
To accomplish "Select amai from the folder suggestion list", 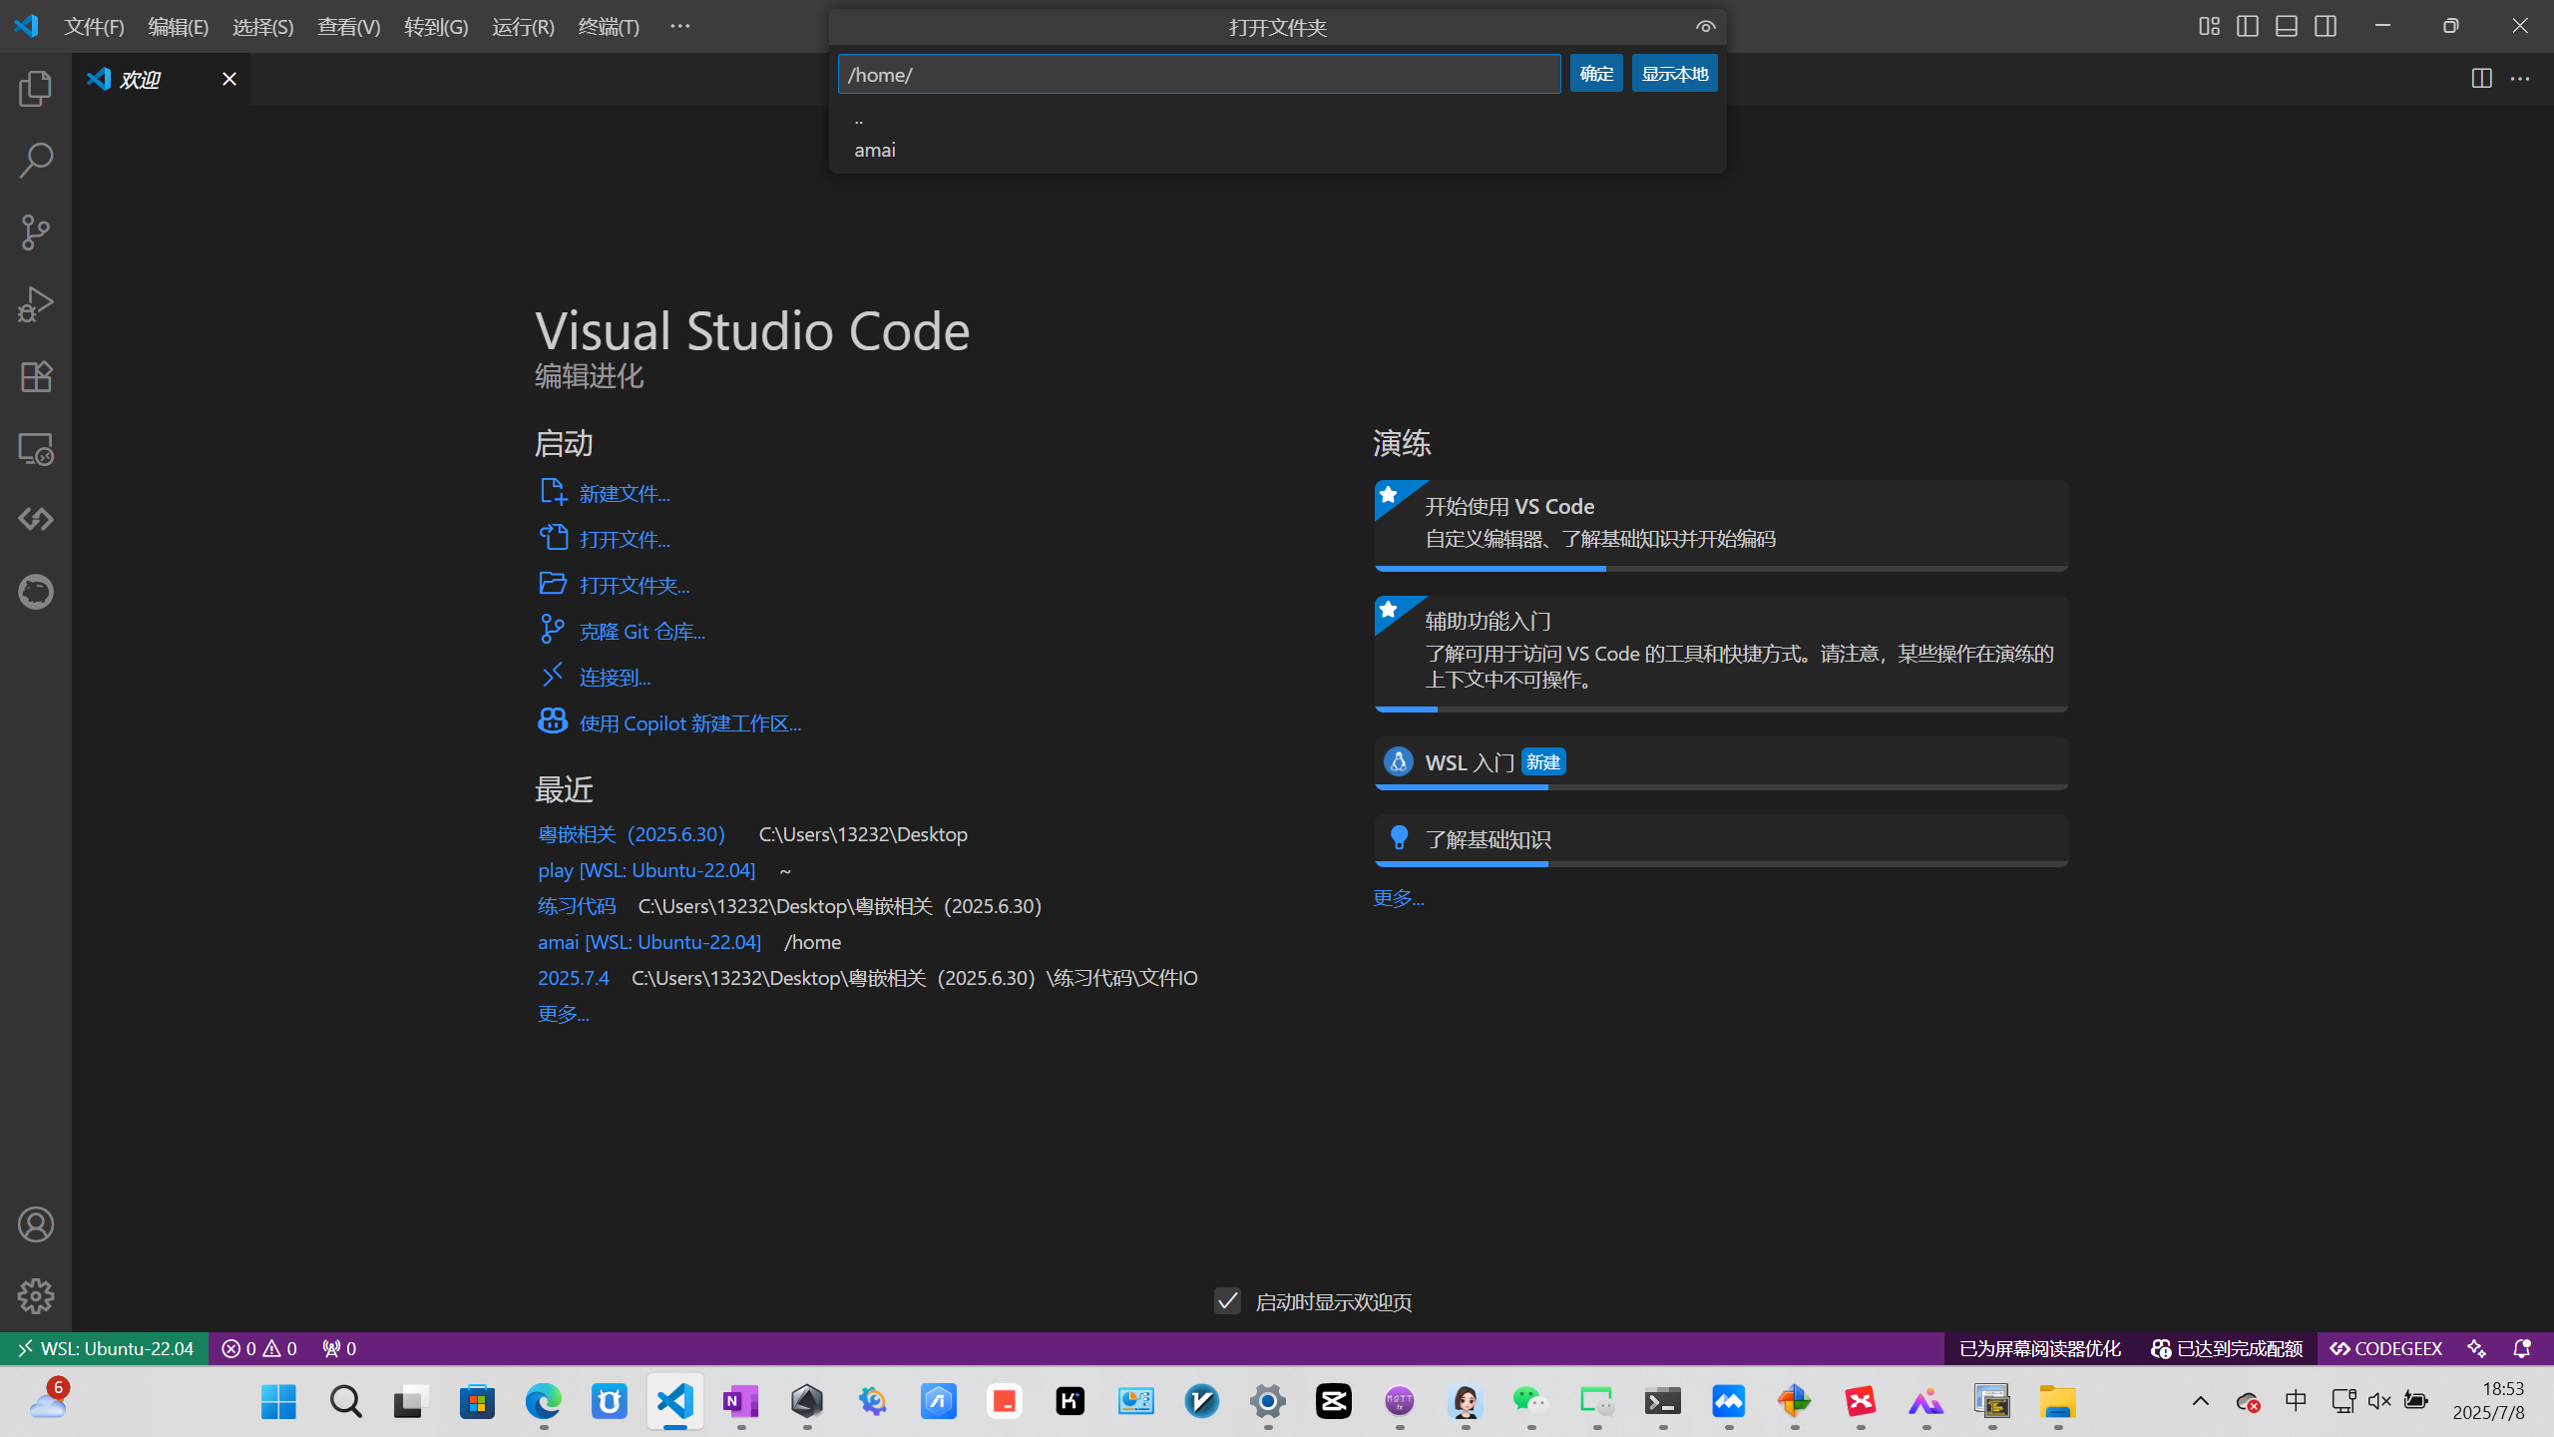I will click(x=874, y=150).
